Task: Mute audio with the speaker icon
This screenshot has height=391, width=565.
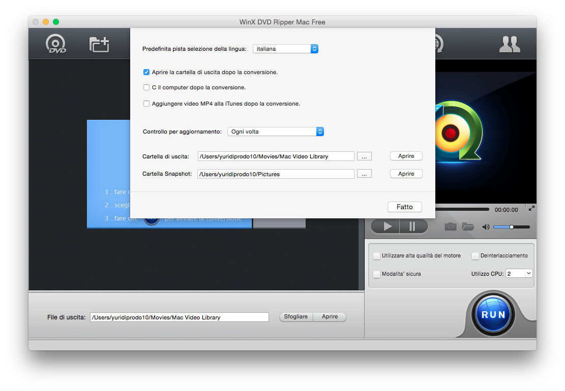Action: [x=486, y=227]
